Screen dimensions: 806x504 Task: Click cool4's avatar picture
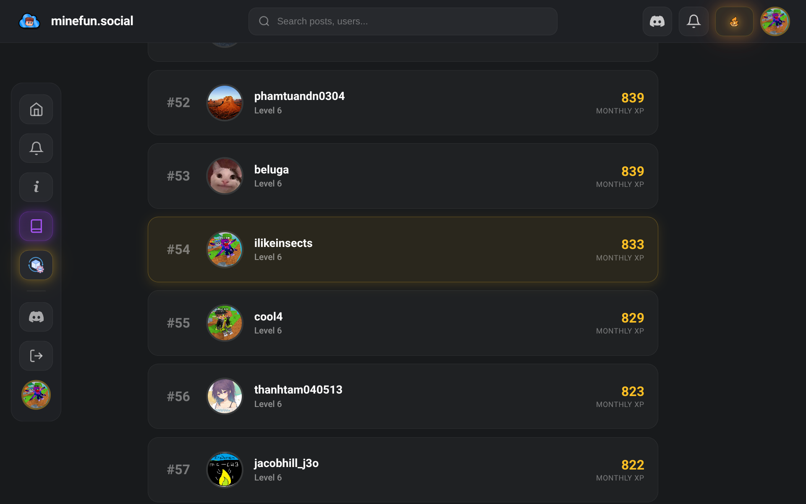(225, 323)
